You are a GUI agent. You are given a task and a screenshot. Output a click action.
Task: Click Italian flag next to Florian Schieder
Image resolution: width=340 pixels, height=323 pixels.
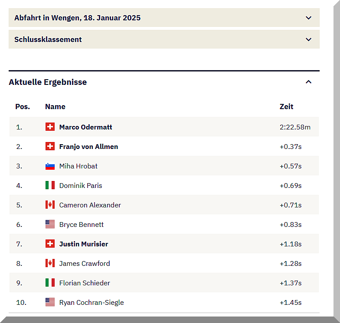tap(50, 283)
